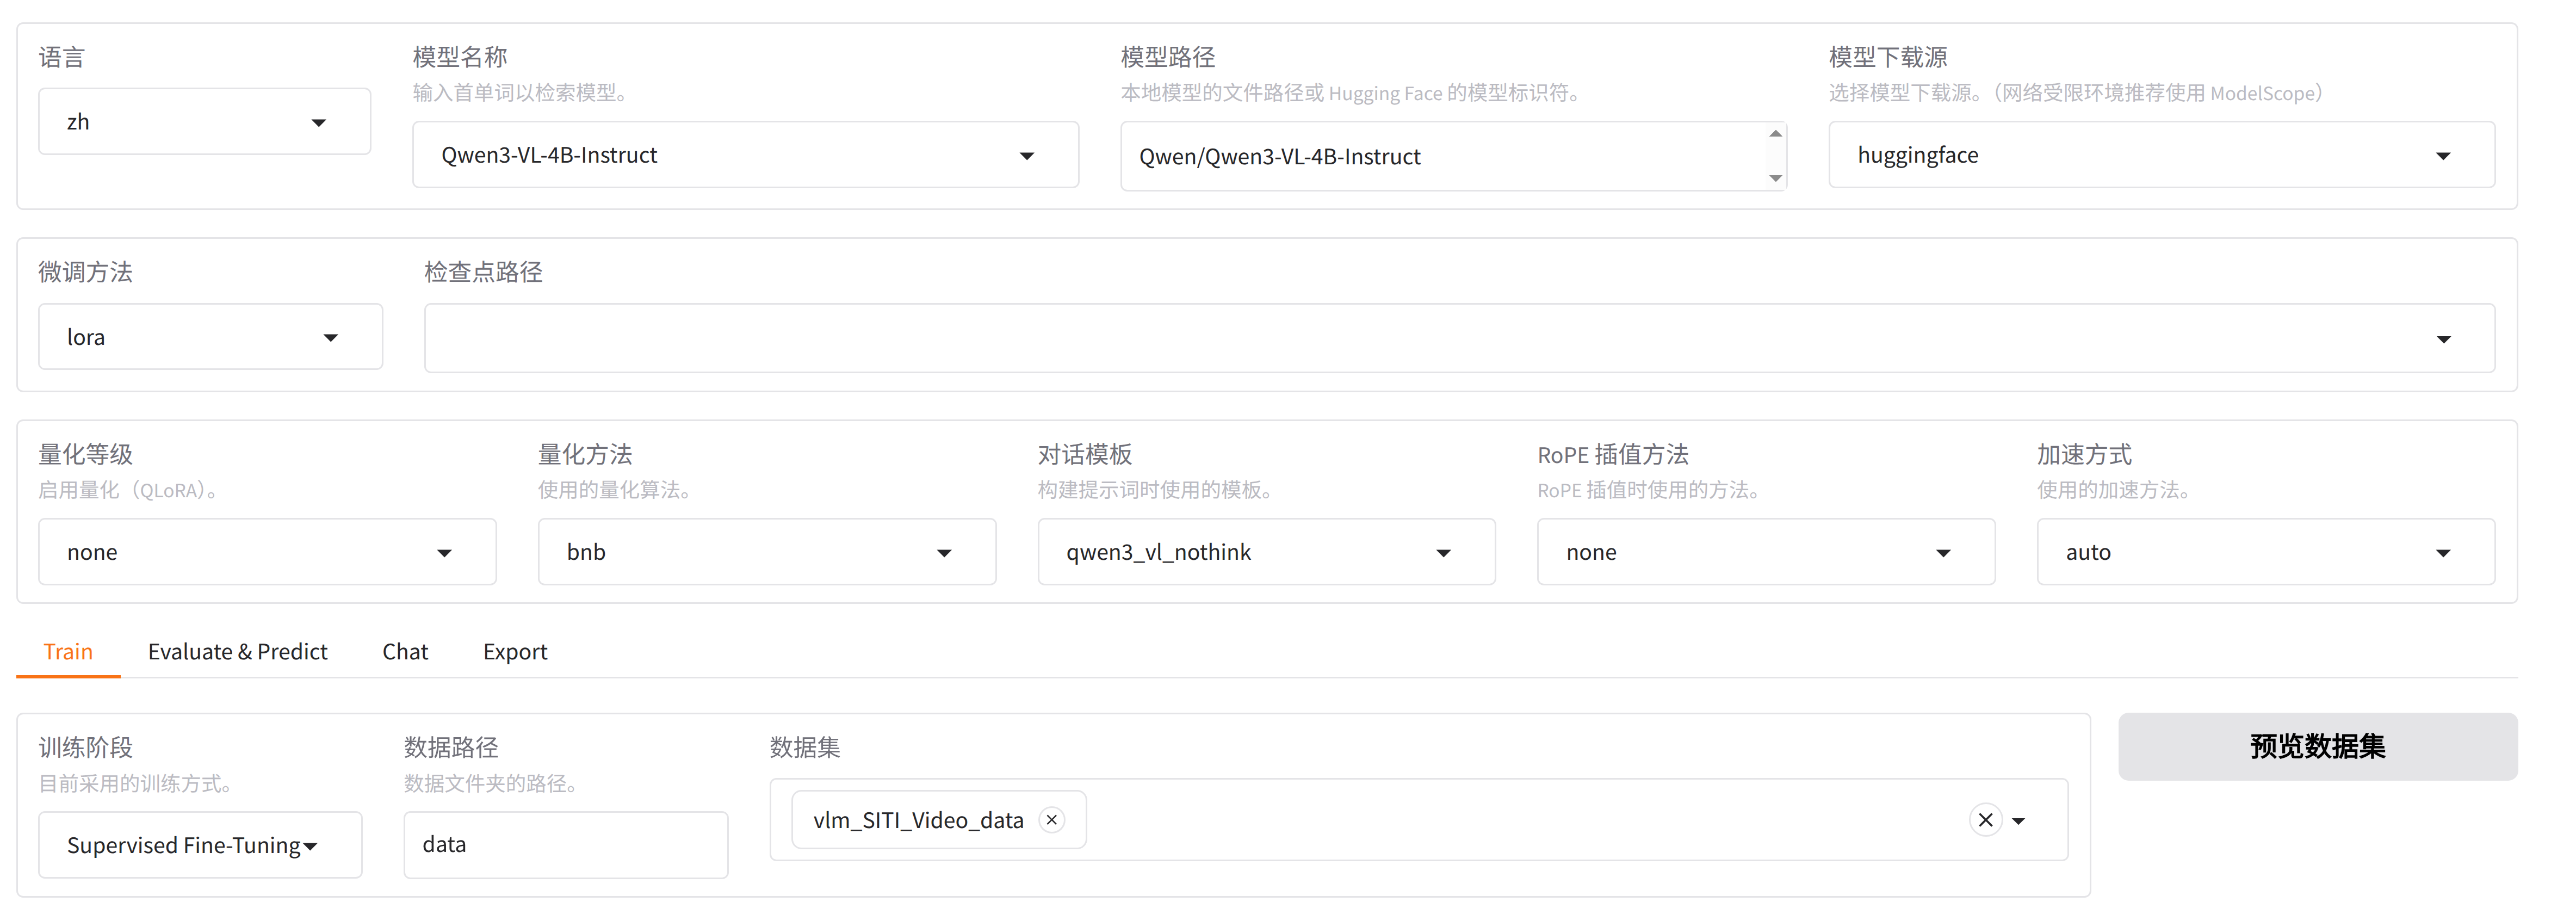Open the language zh dropdown
The width and height of the screenshot is (2576, 908).
pos(204,122)
